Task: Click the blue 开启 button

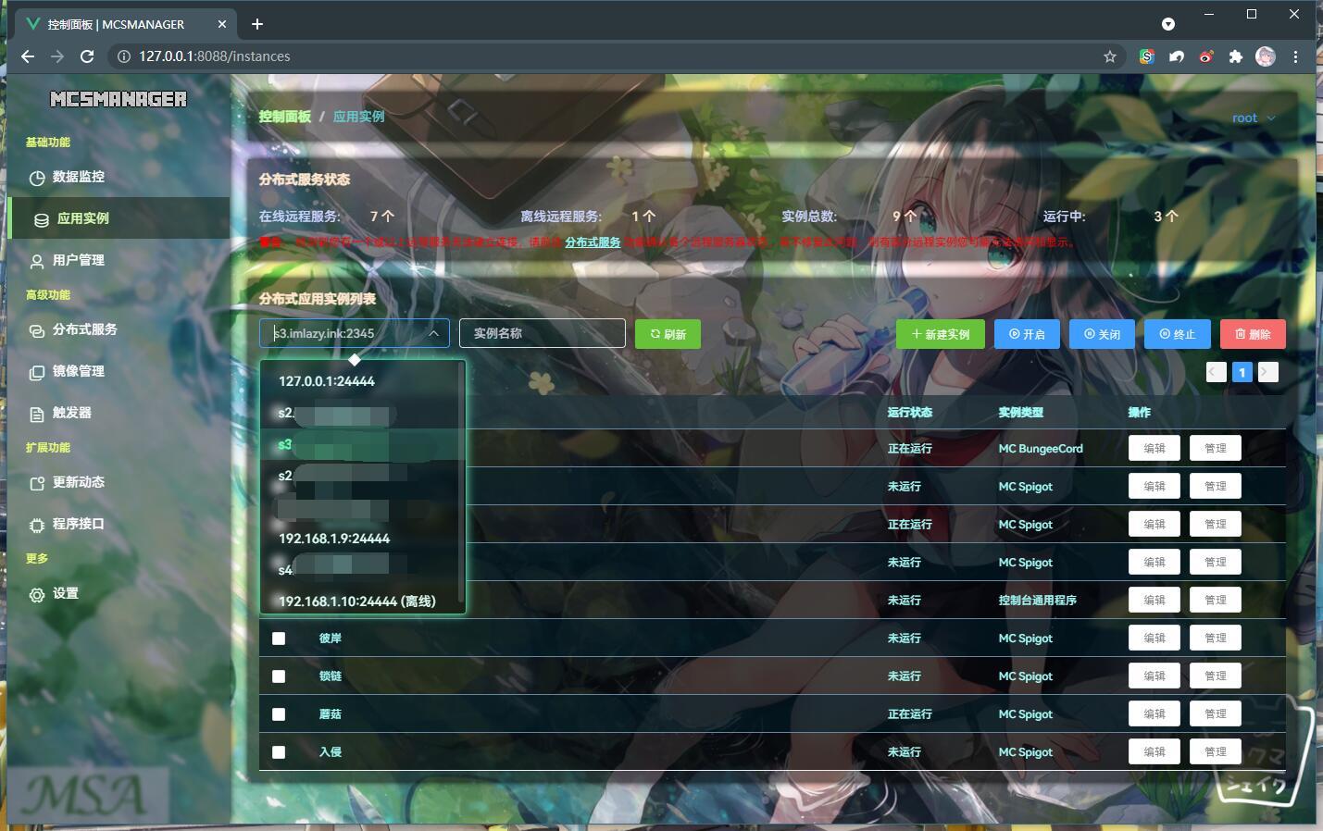Action: click(1027, 334)
